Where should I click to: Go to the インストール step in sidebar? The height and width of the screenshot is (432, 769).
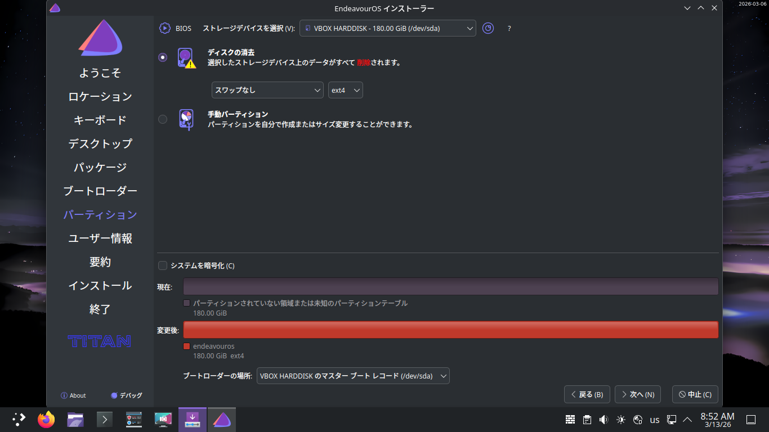pos(100,286)
